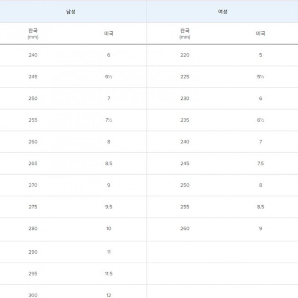Select the 미국 header under 여성

point(260,34)
